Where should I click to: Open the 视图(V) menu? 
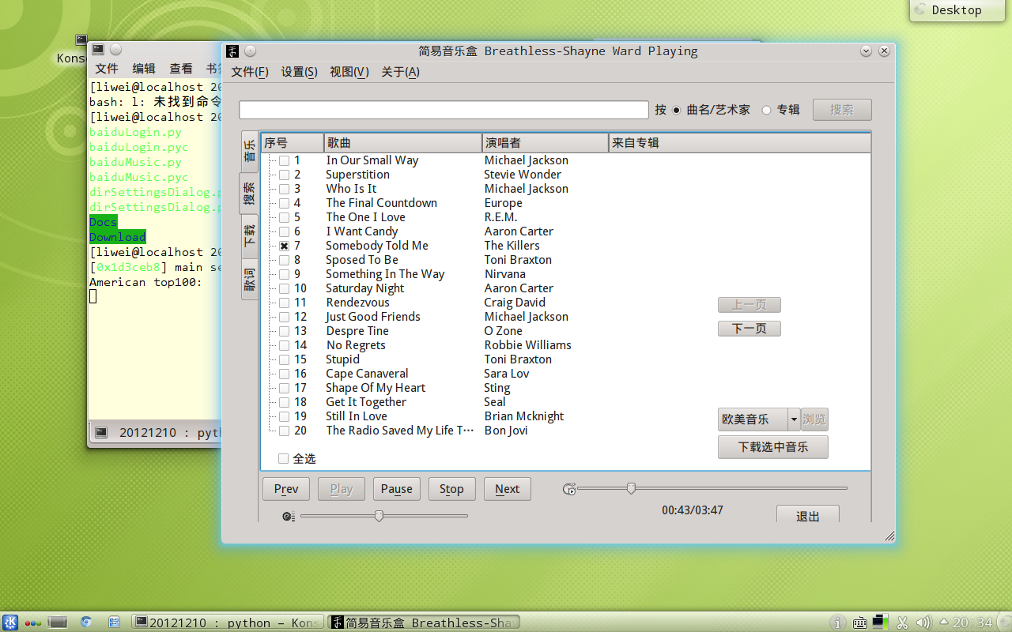pyautogui.click(x=349, y=72)
